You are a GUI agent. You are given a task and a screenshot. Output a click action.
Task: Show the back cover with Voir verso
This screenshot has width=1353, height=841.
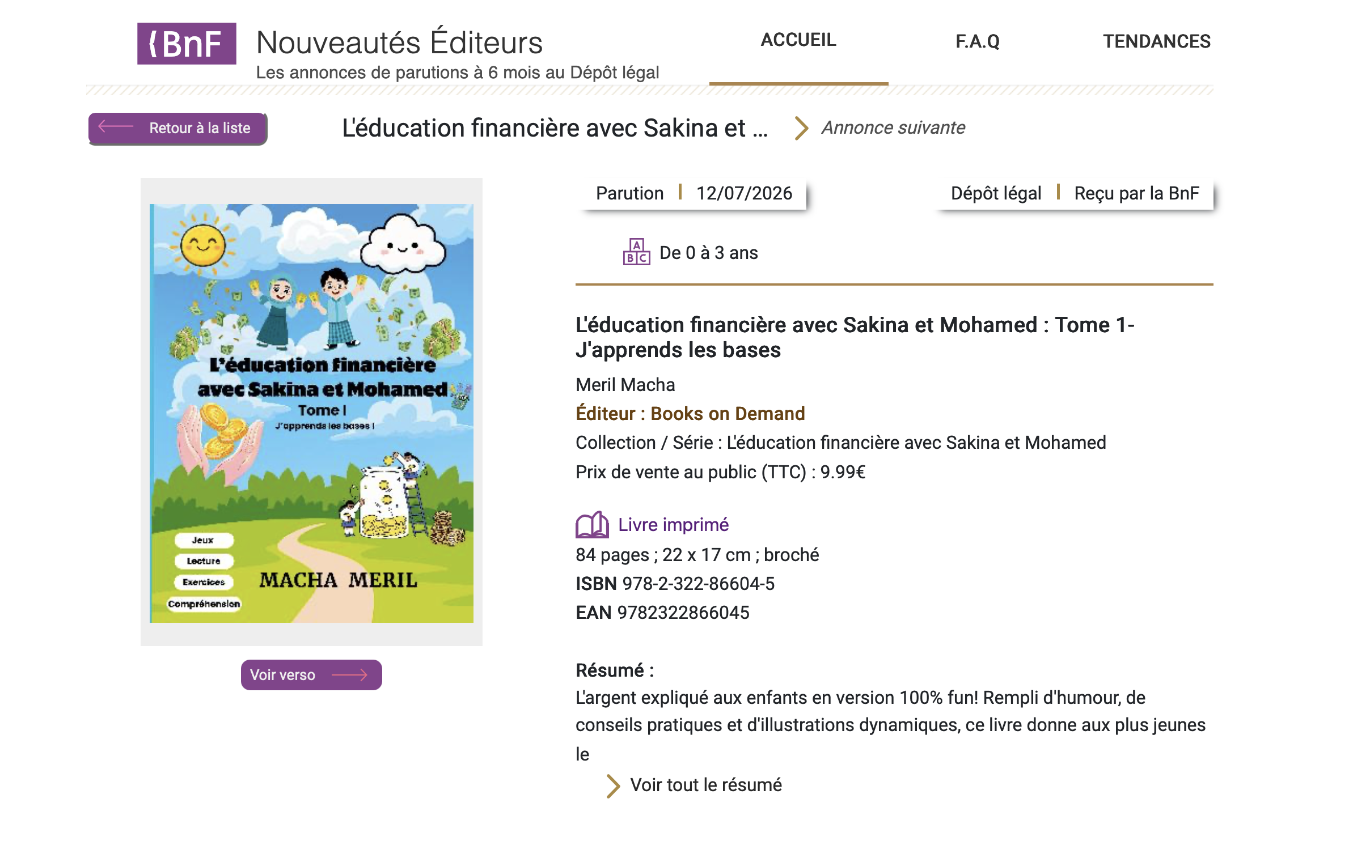311,675
